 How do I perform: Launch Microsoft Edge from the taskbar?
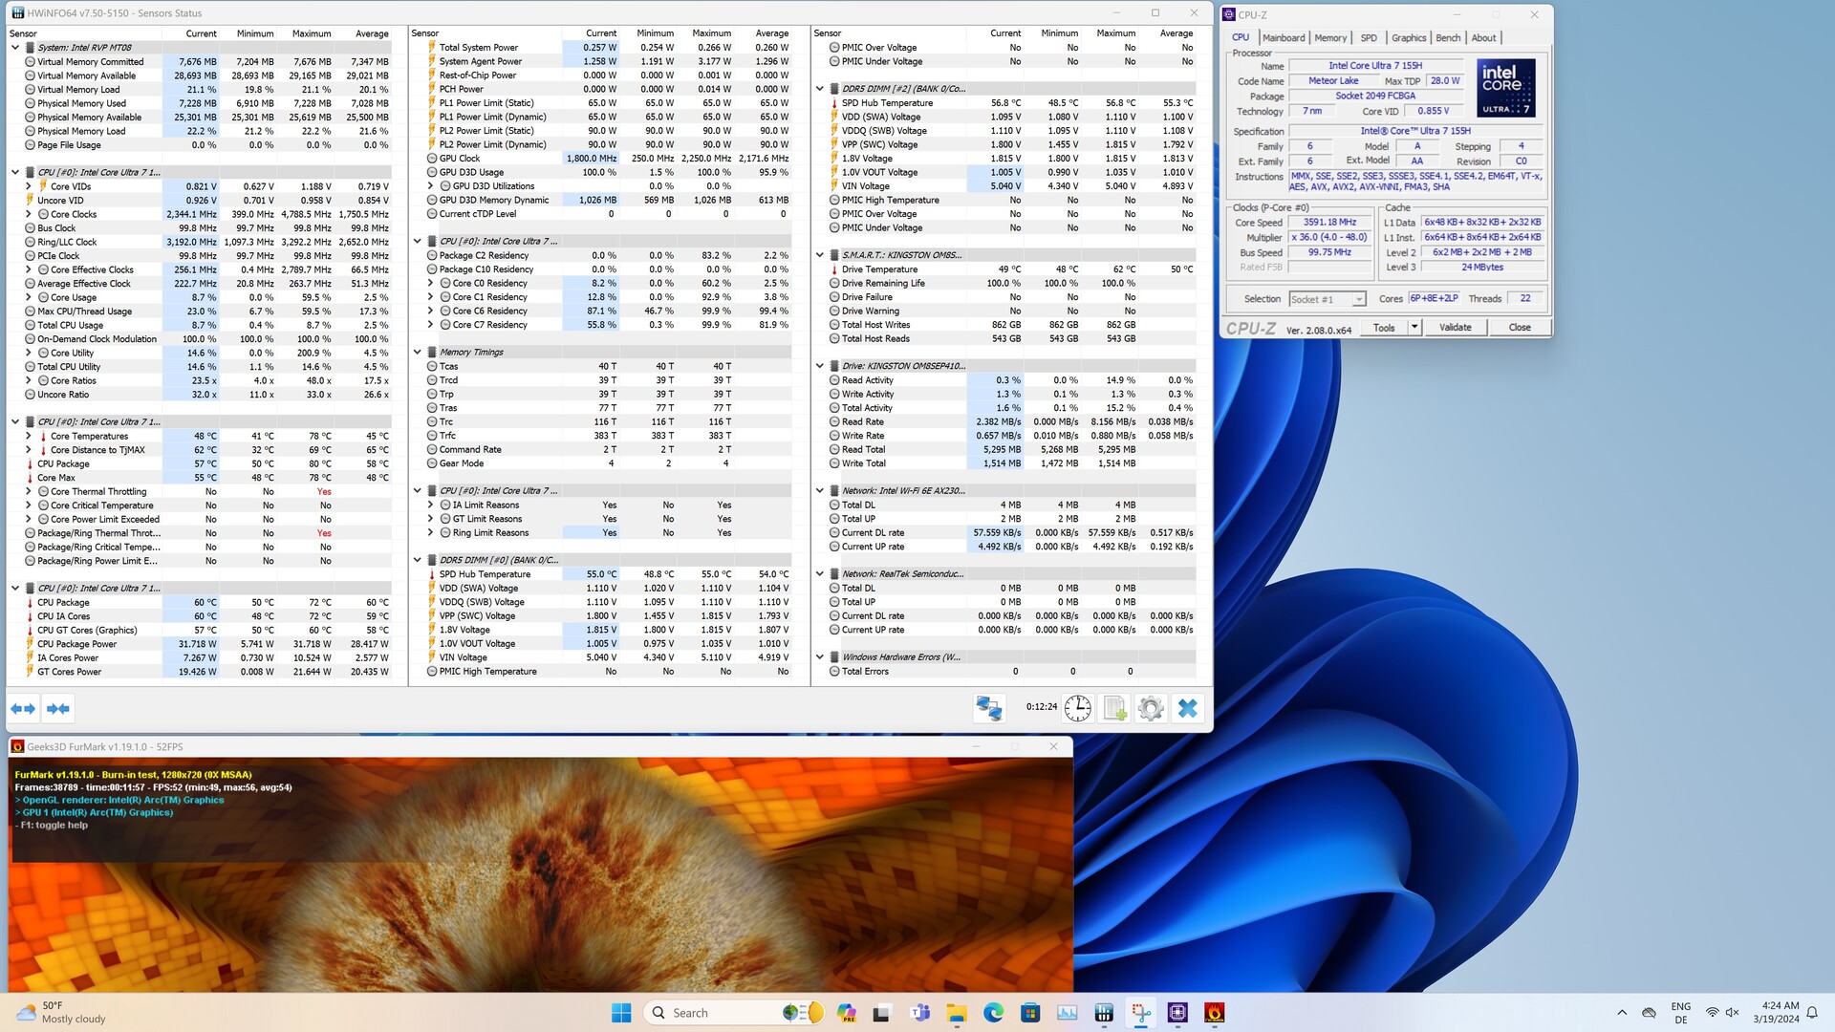(x=993, y=1013)
